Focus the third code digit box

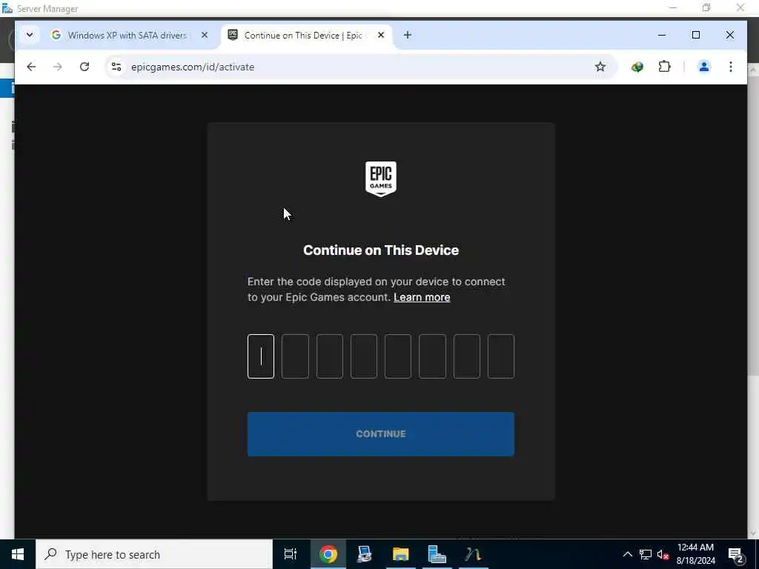(x=330, y=356)
